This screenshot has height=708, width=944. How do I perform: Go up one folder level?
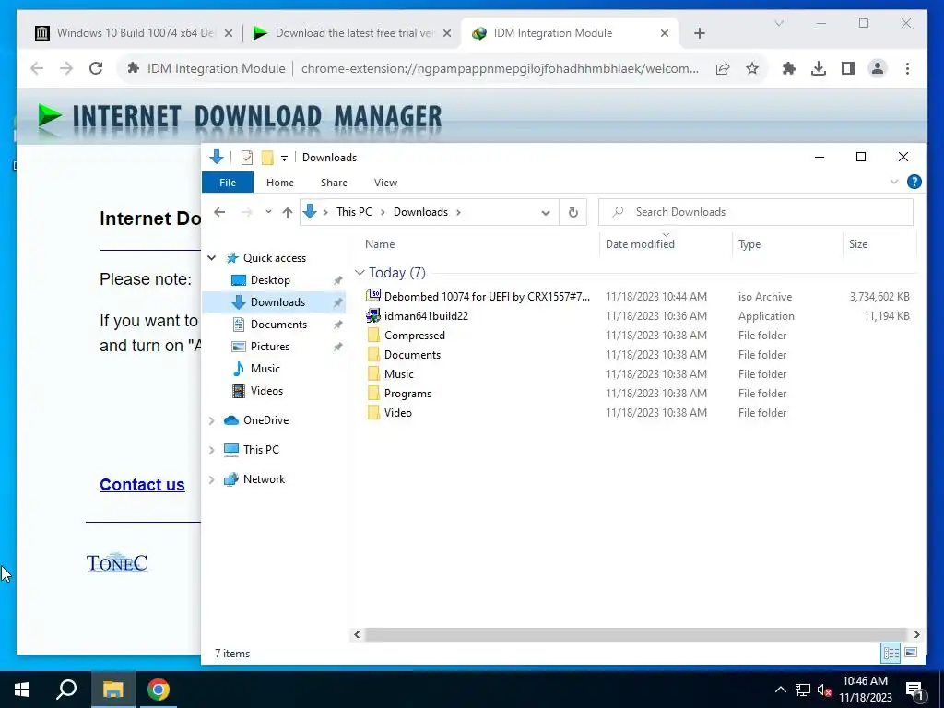coord(288,212)
